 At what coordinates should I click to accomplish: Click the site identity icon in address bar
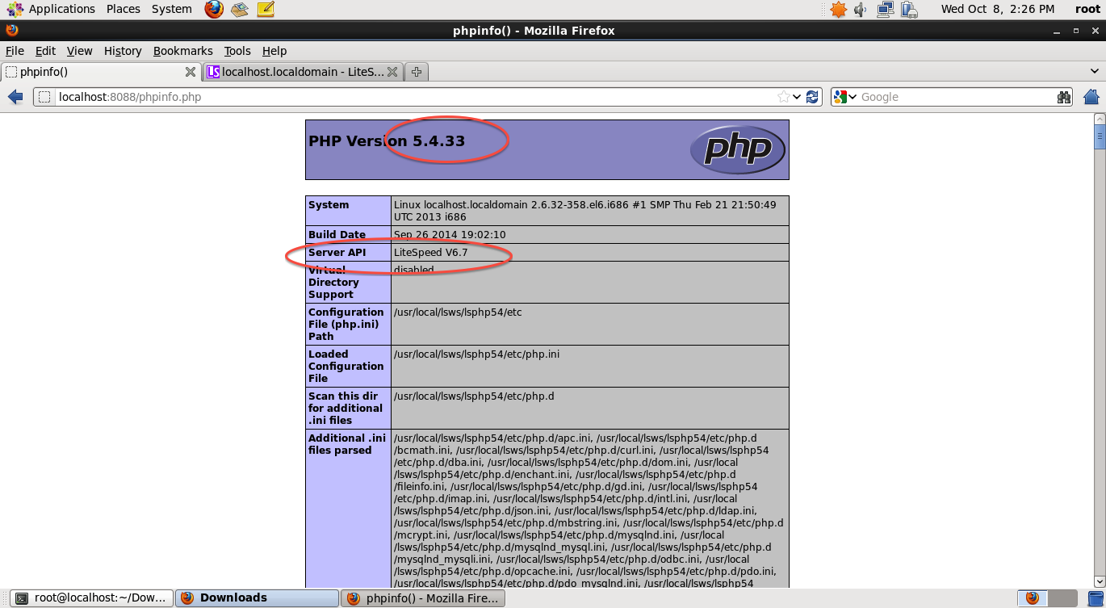(44, 97)
